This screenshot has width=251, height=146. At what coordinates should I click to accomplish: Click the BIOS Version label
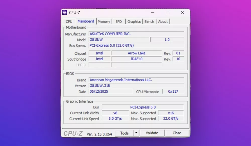pos(80,86)
